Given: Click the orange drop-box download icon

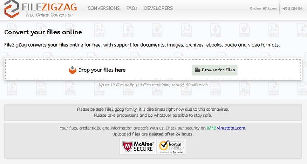Looking at the screenshot, I should point(72,70).
